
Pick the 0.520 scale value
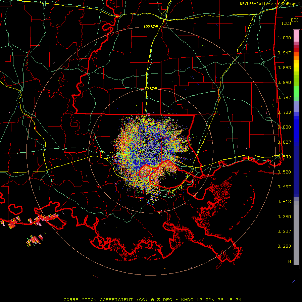point(284,172)
